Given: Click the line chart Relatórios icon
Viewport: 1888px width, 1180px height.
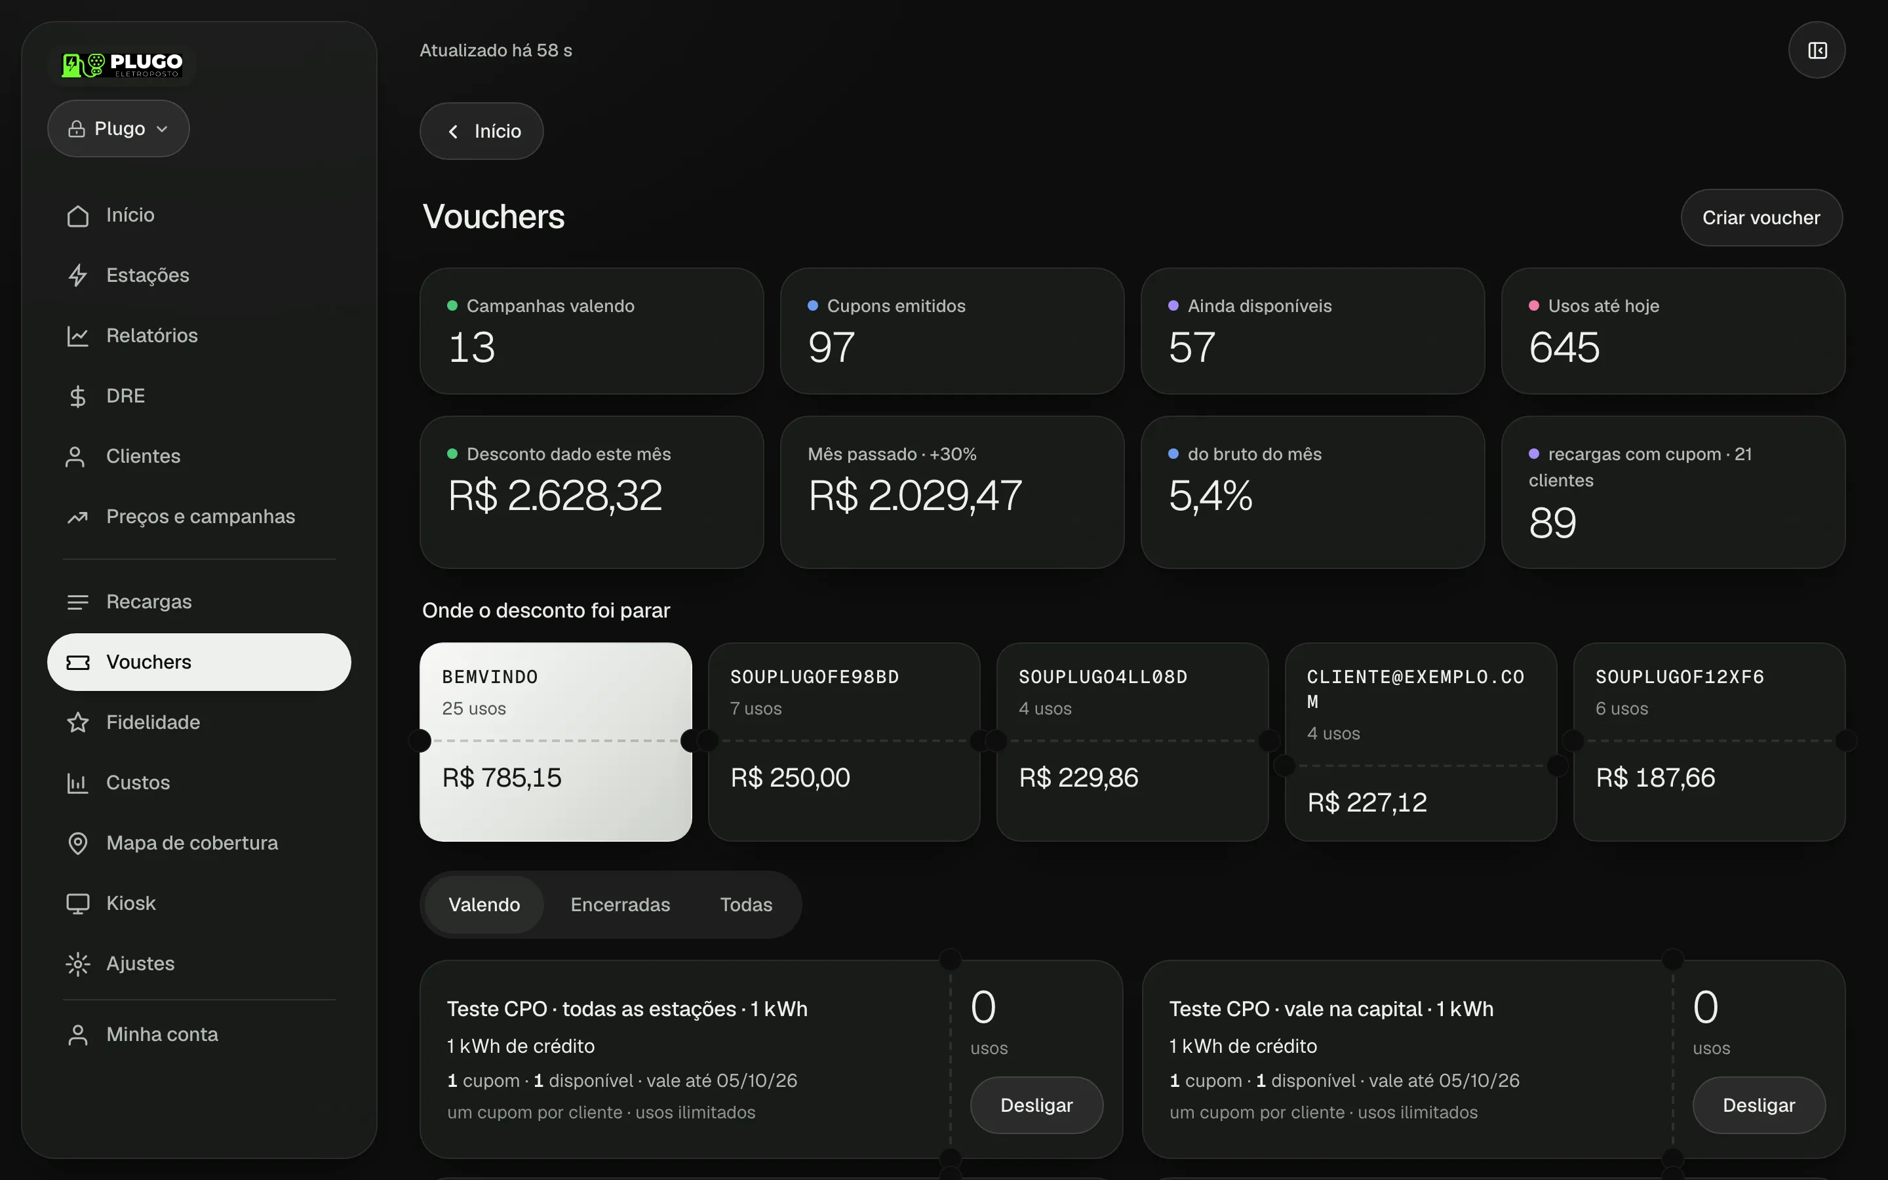Looking at the screenshot, I should [77, 336].
